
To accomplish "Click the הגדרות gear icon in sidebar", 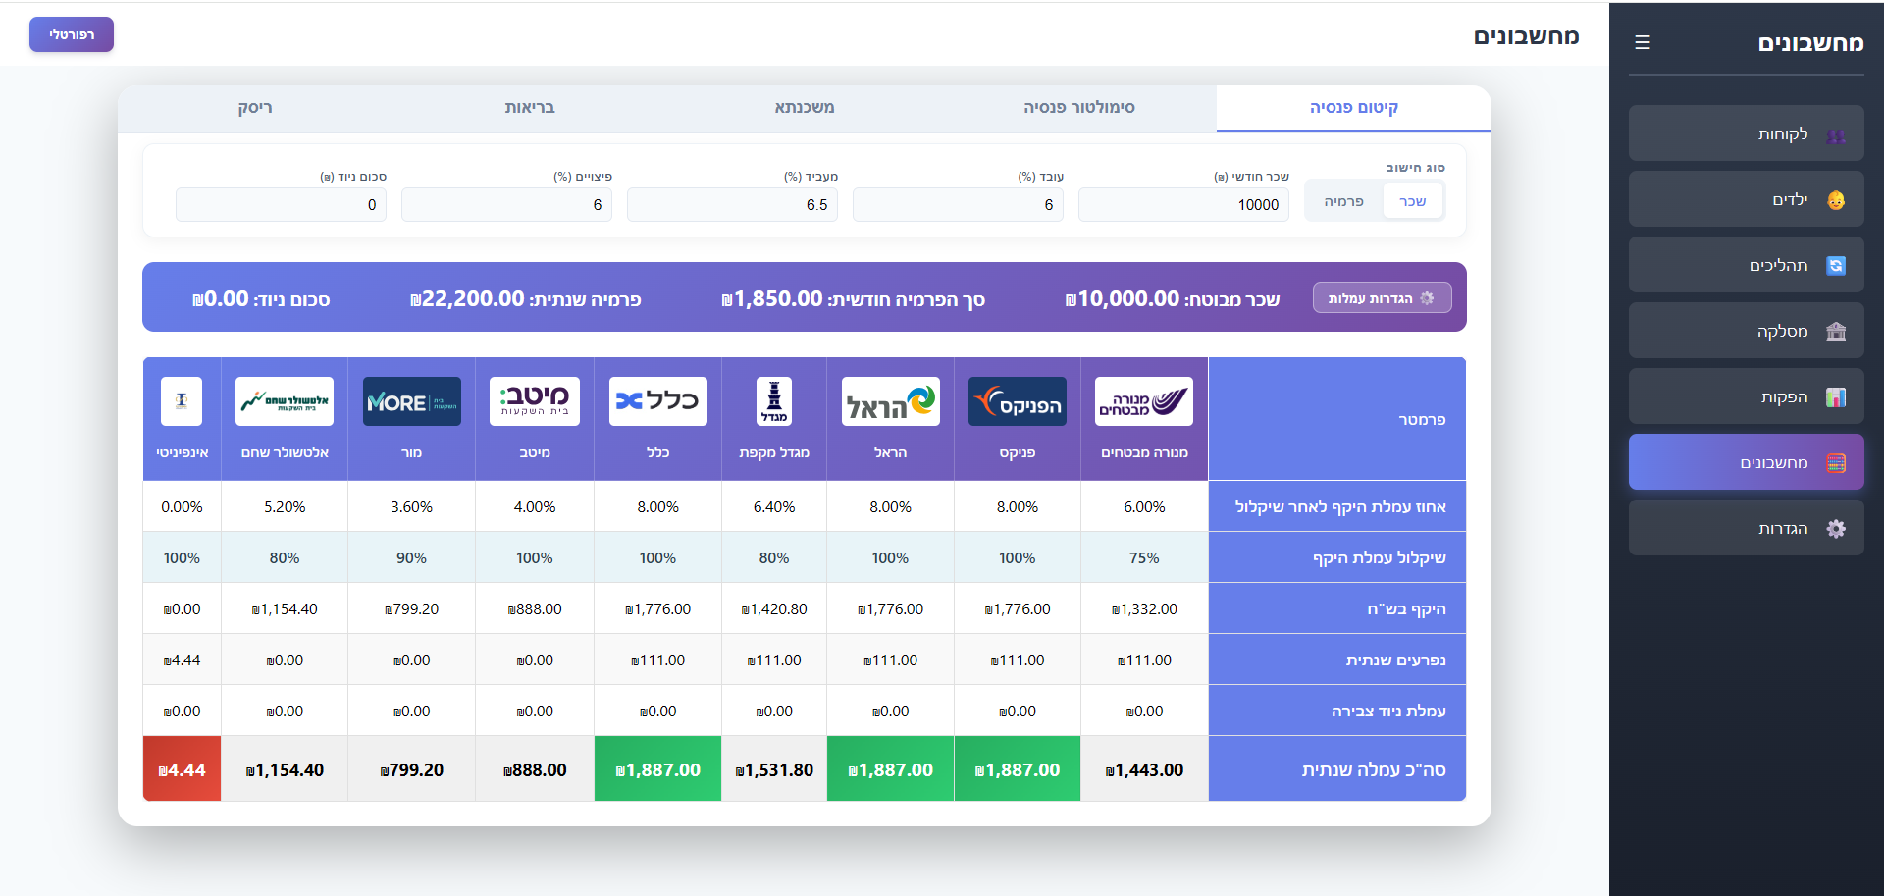I will [1836, 529].
